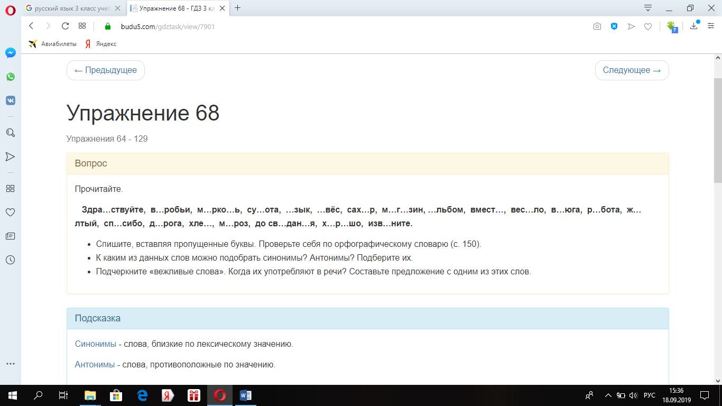Image resolution: width=722 pixels, height=406 pixels.
Task: Click the page vertical scrollbar thumb
Action: coord(718,130)
